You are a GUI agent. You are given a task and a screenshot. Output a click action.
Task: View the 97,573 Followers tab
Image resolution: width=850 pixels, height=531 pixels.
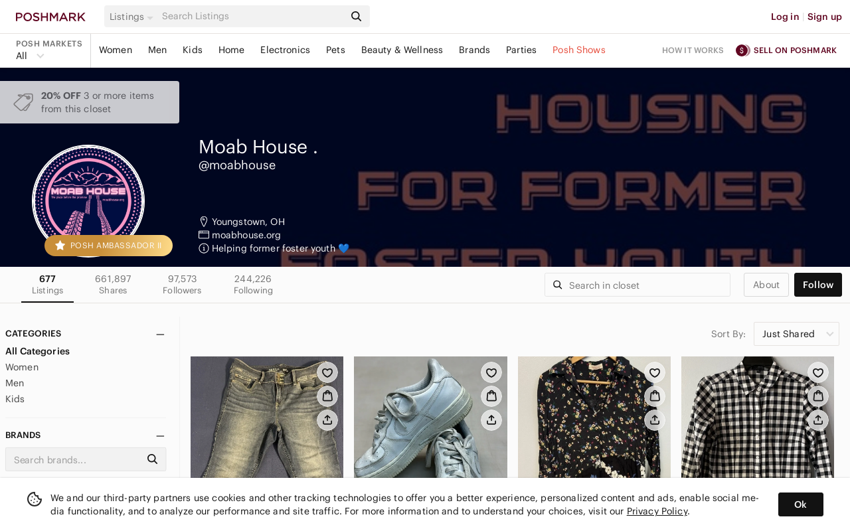[182, 285]
